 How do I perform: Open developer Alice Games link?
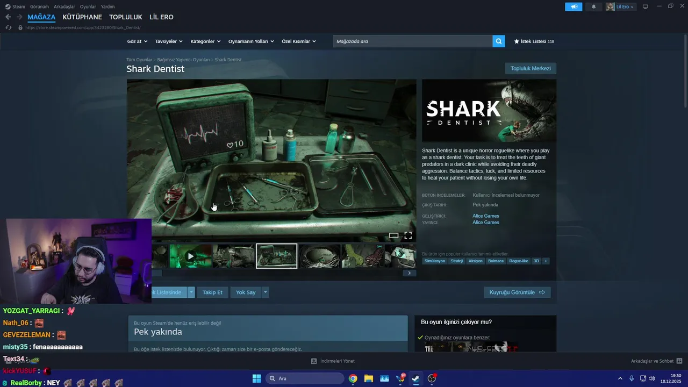[486, 216]
